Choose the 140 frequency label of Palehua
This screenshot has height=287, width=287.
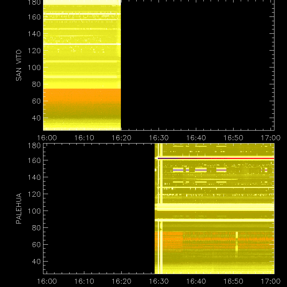point(34,177)
